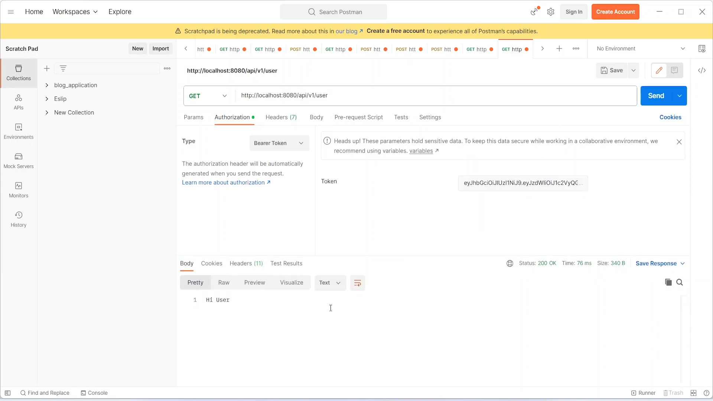
Task: Click Create Account button
Action: 615,12
